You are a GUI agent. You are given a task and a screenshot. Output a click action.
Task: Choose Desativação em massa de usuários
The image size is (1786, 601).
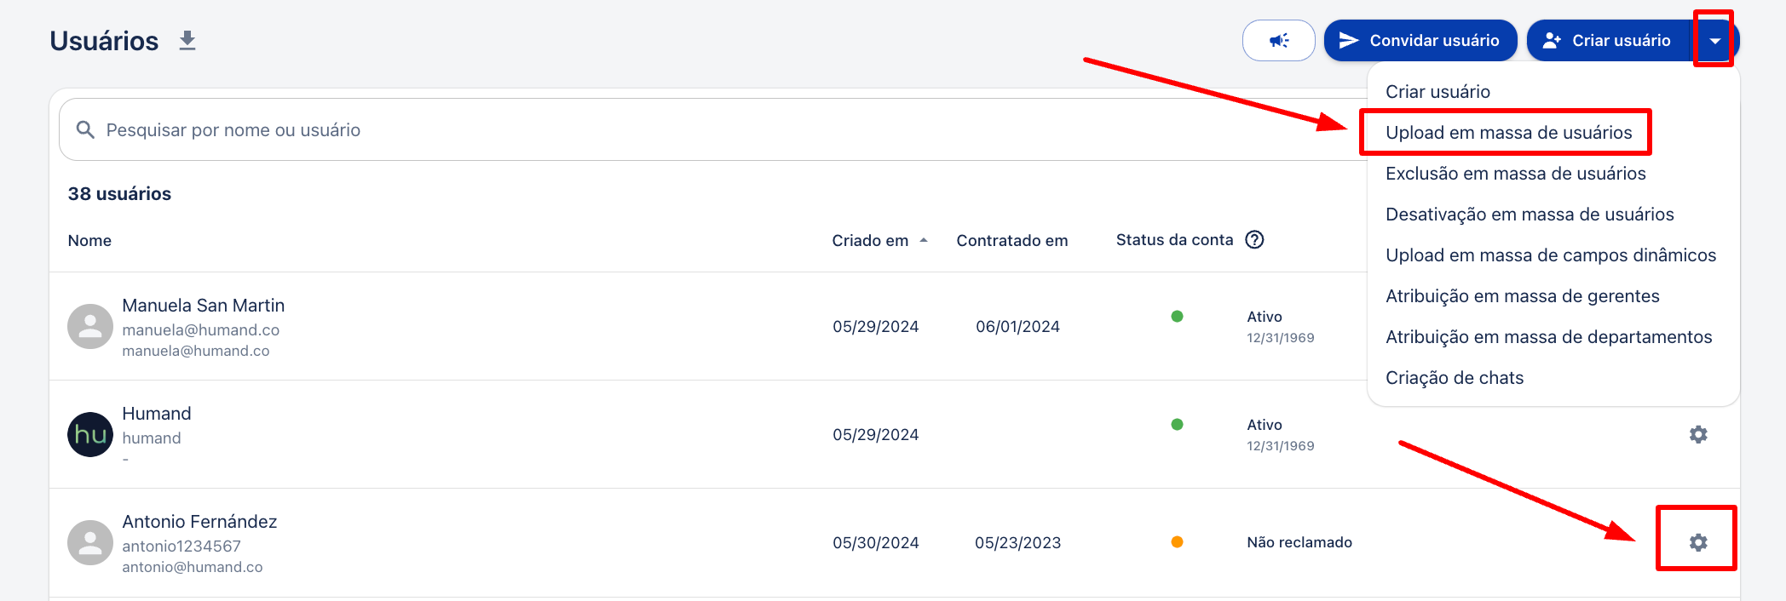[x=1530, y=215]
